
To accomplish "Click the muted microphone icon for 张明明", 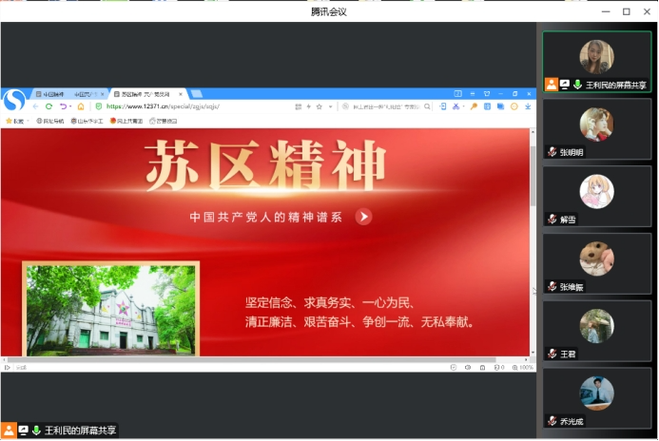I will point(552,152).
